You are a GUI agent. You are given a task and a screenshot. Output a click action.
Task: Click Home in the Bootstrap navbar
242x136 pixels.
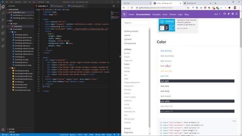coord(131,14)
